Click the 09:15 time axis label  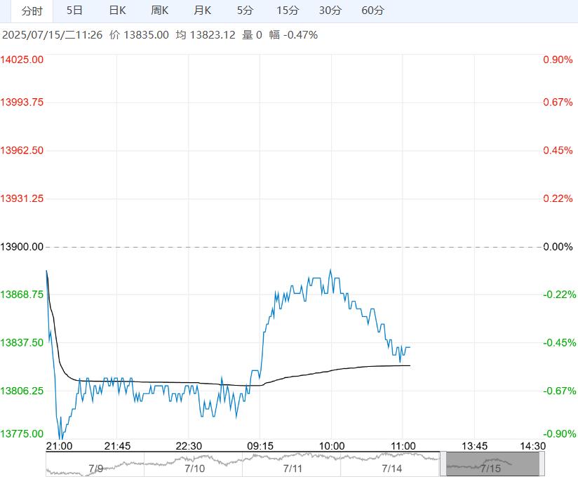click(x=260, y=446)
